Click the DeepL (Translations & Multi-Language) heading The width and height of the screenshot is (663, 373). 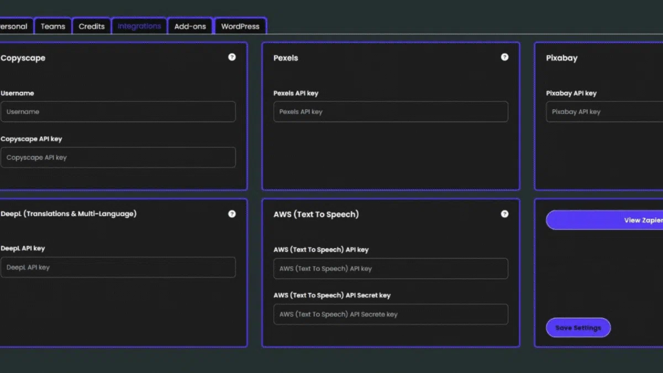[69, 214]
